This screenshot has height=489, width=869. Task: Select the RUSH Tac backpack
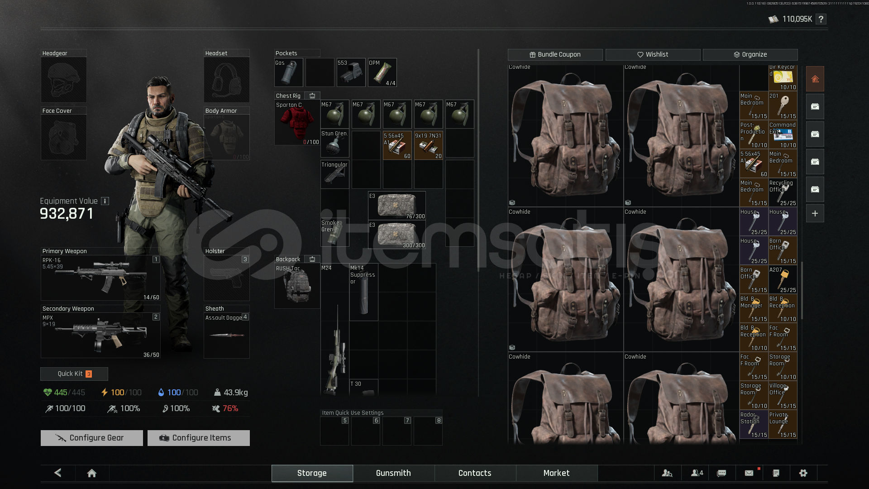point(297,286)
